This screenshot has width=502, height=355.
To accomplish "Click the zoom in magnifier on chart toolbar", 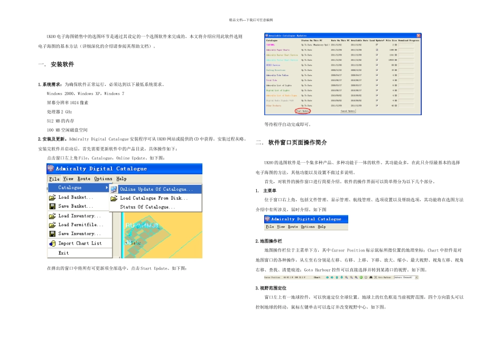I will [x=347, y=277].
